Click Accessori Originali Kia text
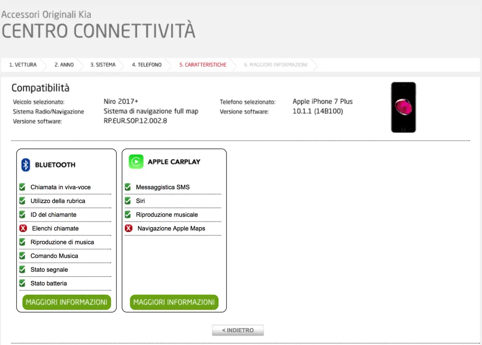Screen dimensions: 482x345 [46, 15]
